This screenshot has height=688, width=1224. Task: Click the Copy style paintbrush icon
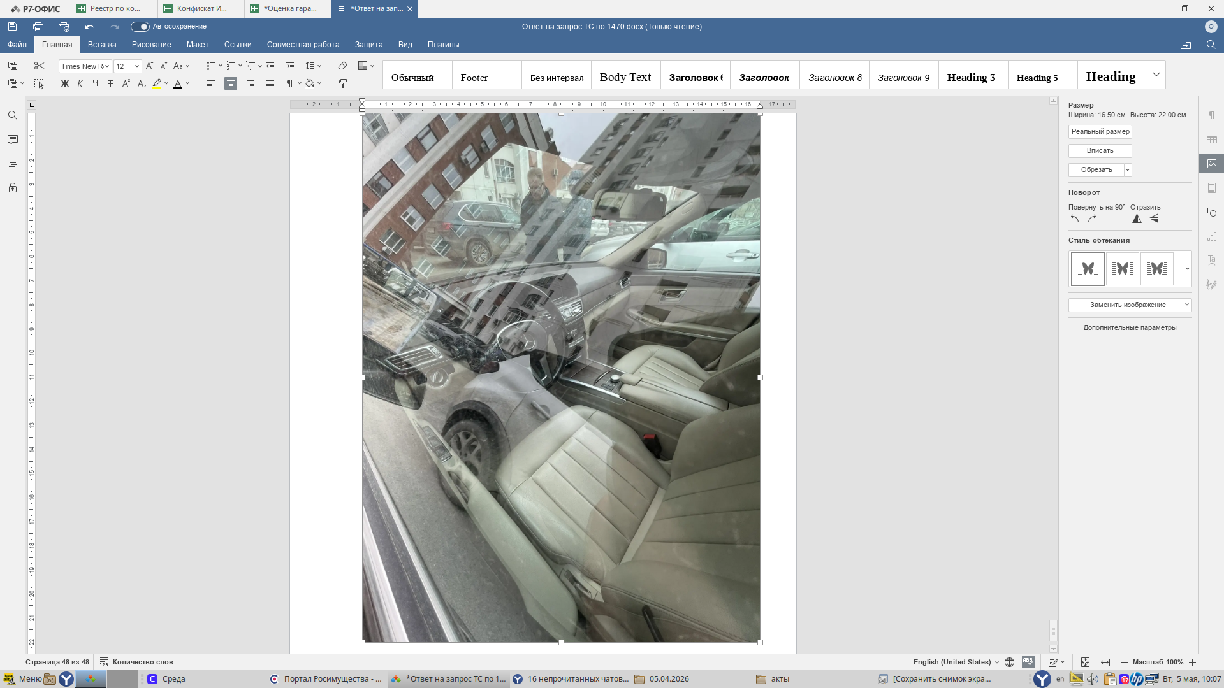343,83
